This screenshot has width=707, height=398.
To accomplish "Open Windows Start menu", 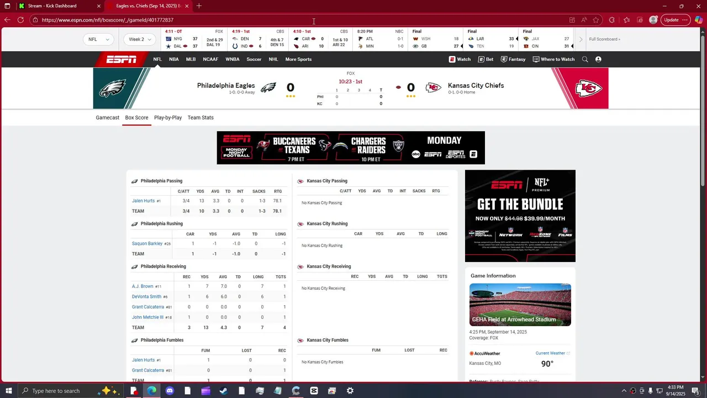I will [8, 391].
